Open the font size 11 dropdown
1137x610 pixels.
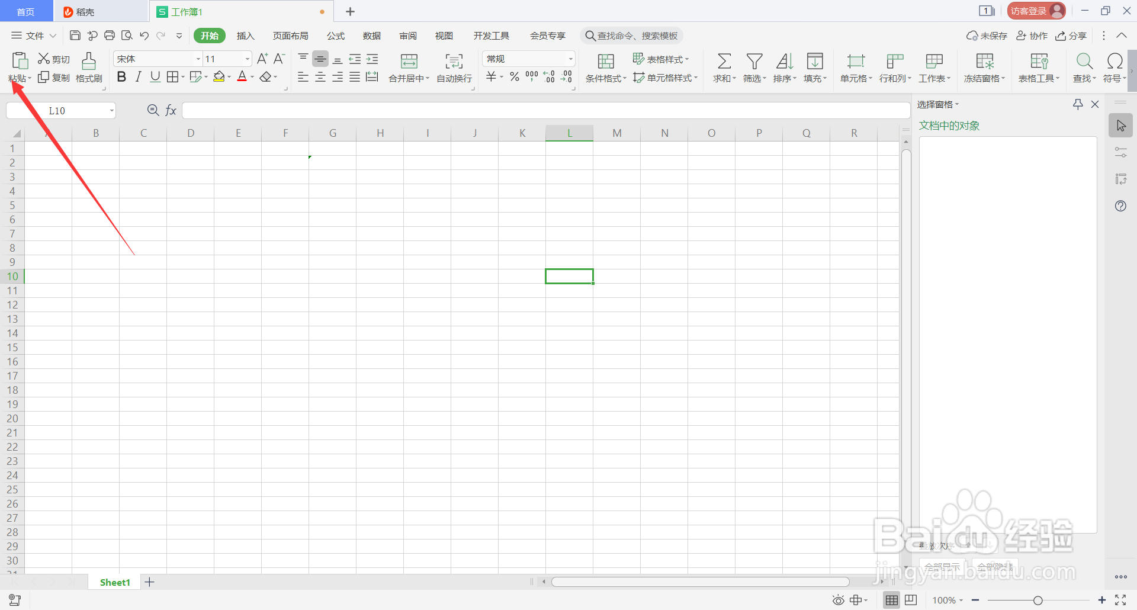(x=247, y=59)
